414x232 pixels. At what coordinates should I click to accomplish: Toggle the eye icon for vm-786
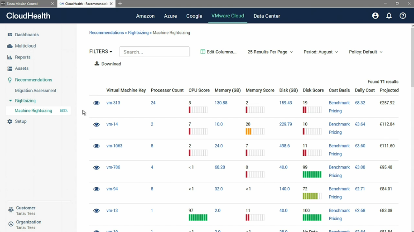coord(96,168)
